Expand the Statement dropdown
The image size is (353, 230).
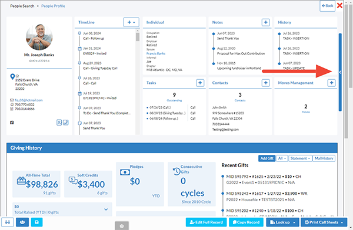coord(300,158)
